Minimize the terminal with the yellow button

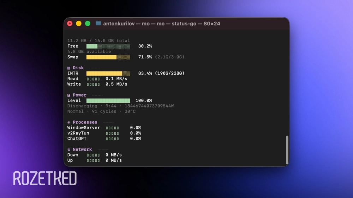[79, 24]
